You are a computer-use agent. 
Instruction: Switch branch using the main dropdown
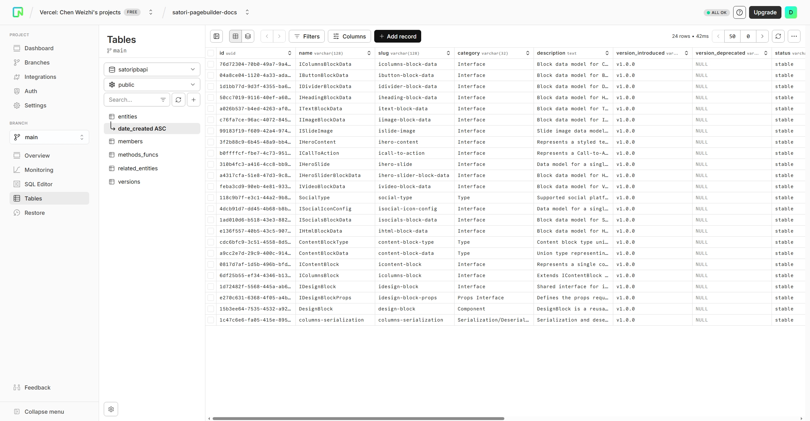click(49, 137)
